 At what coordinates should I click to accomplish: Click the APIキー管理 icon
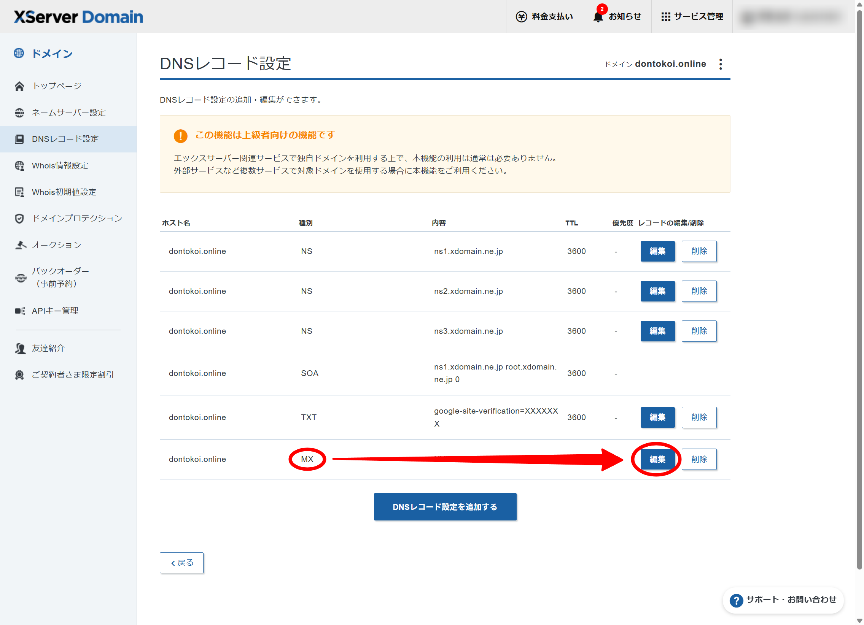click(20, 311)
